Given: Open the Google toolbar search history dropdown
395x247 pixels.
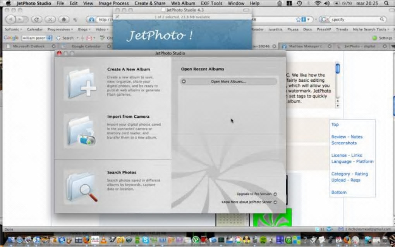Looking at the screenshot, I should (x=49, y=38).
